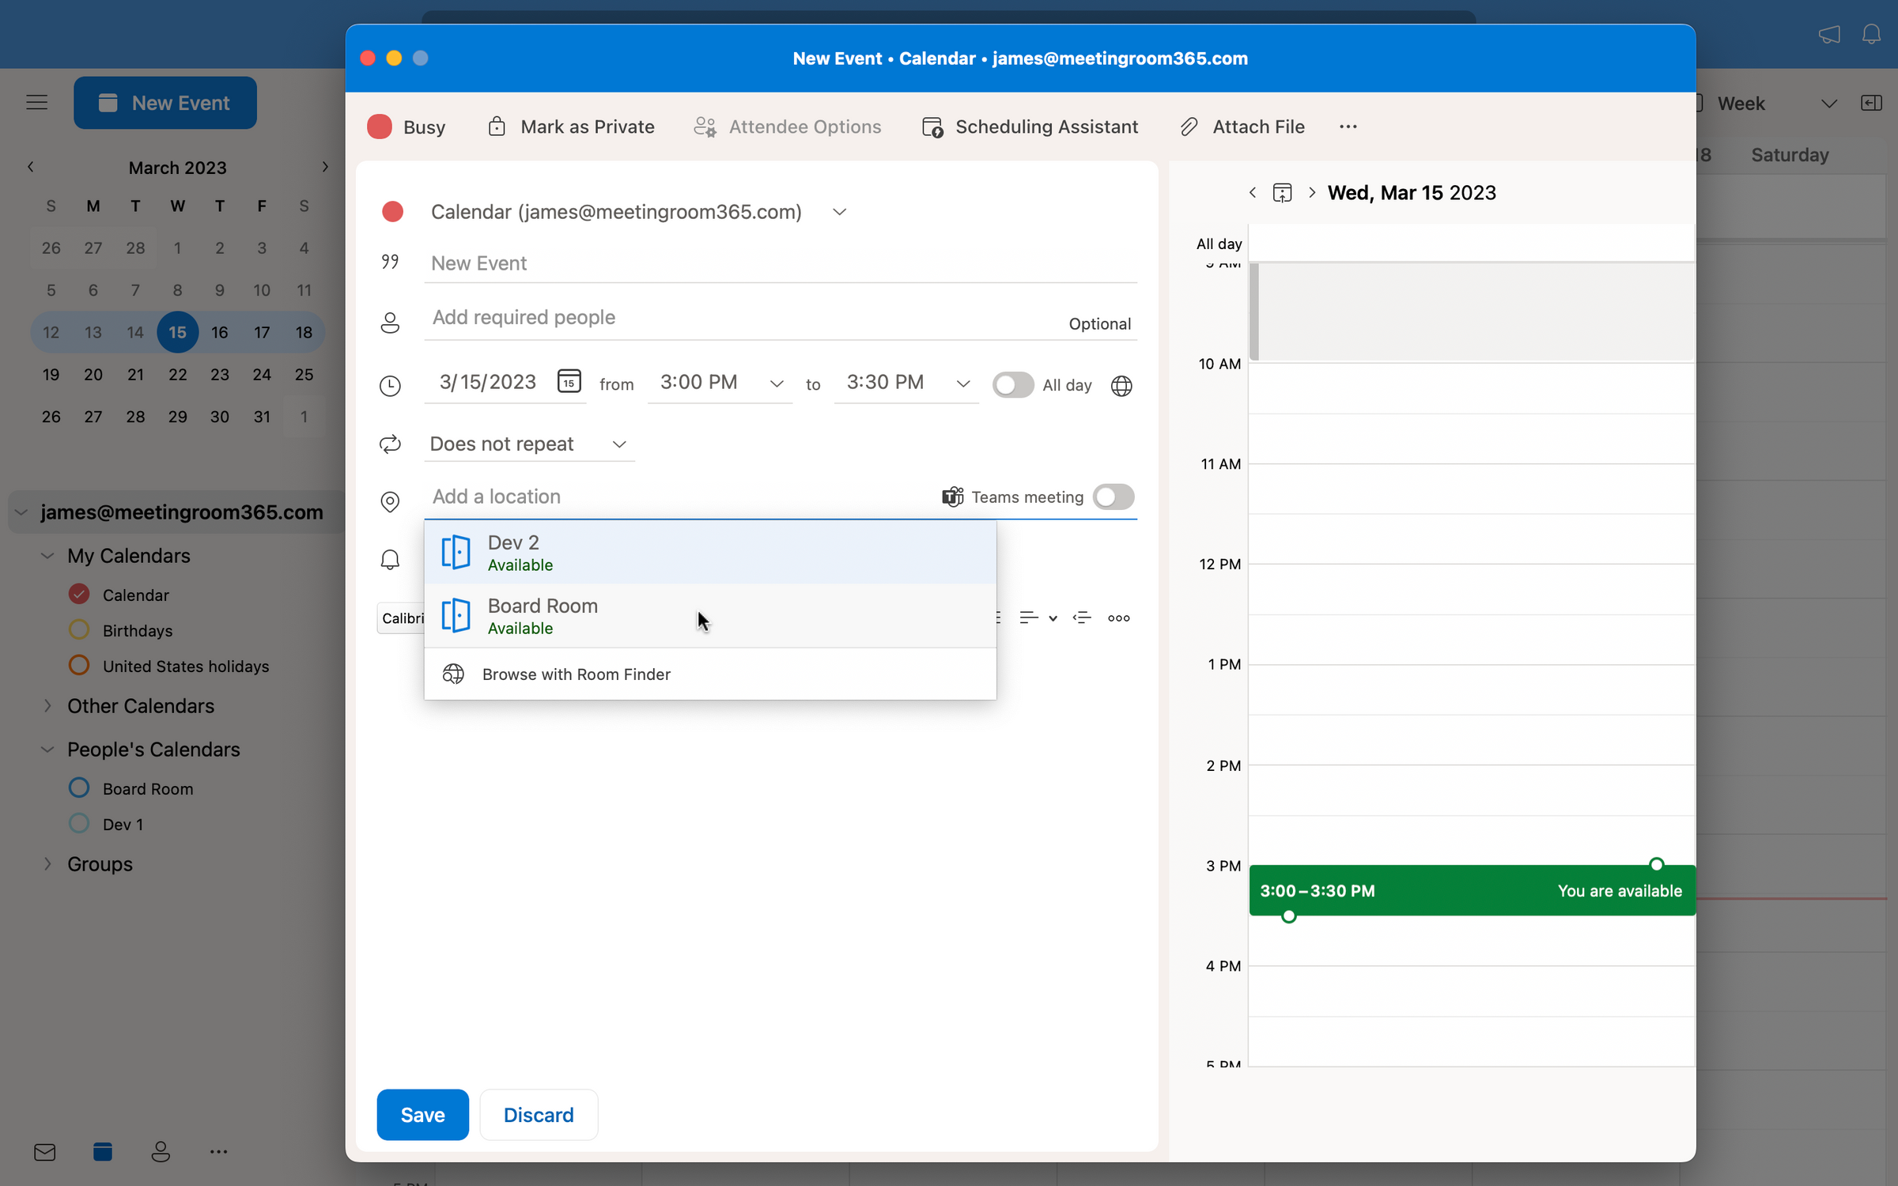Viewport: 1898px width, 1186px height.
Task: Expand the Does not repeat dropdown
Action: [x=618, y=443]
